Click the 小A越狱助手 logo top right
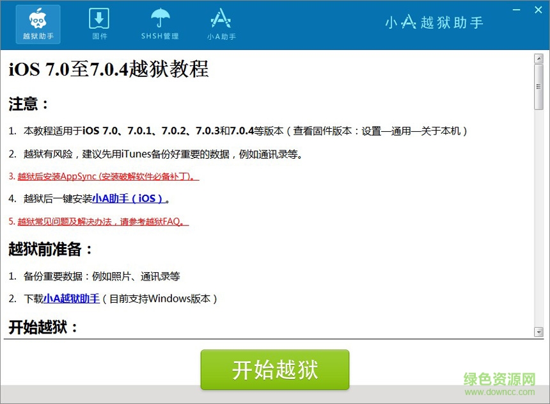This screenshot has height=404, width=550. tap(434, 22)
